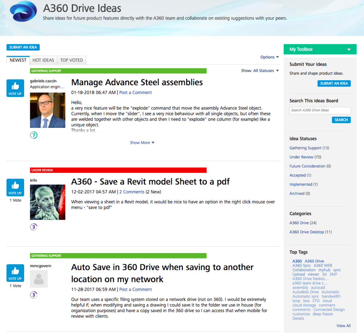The height and width of the screenshot is (333, 364).
Task: Switch to the Hot Ideas tab
Action: tap(43, 60)
